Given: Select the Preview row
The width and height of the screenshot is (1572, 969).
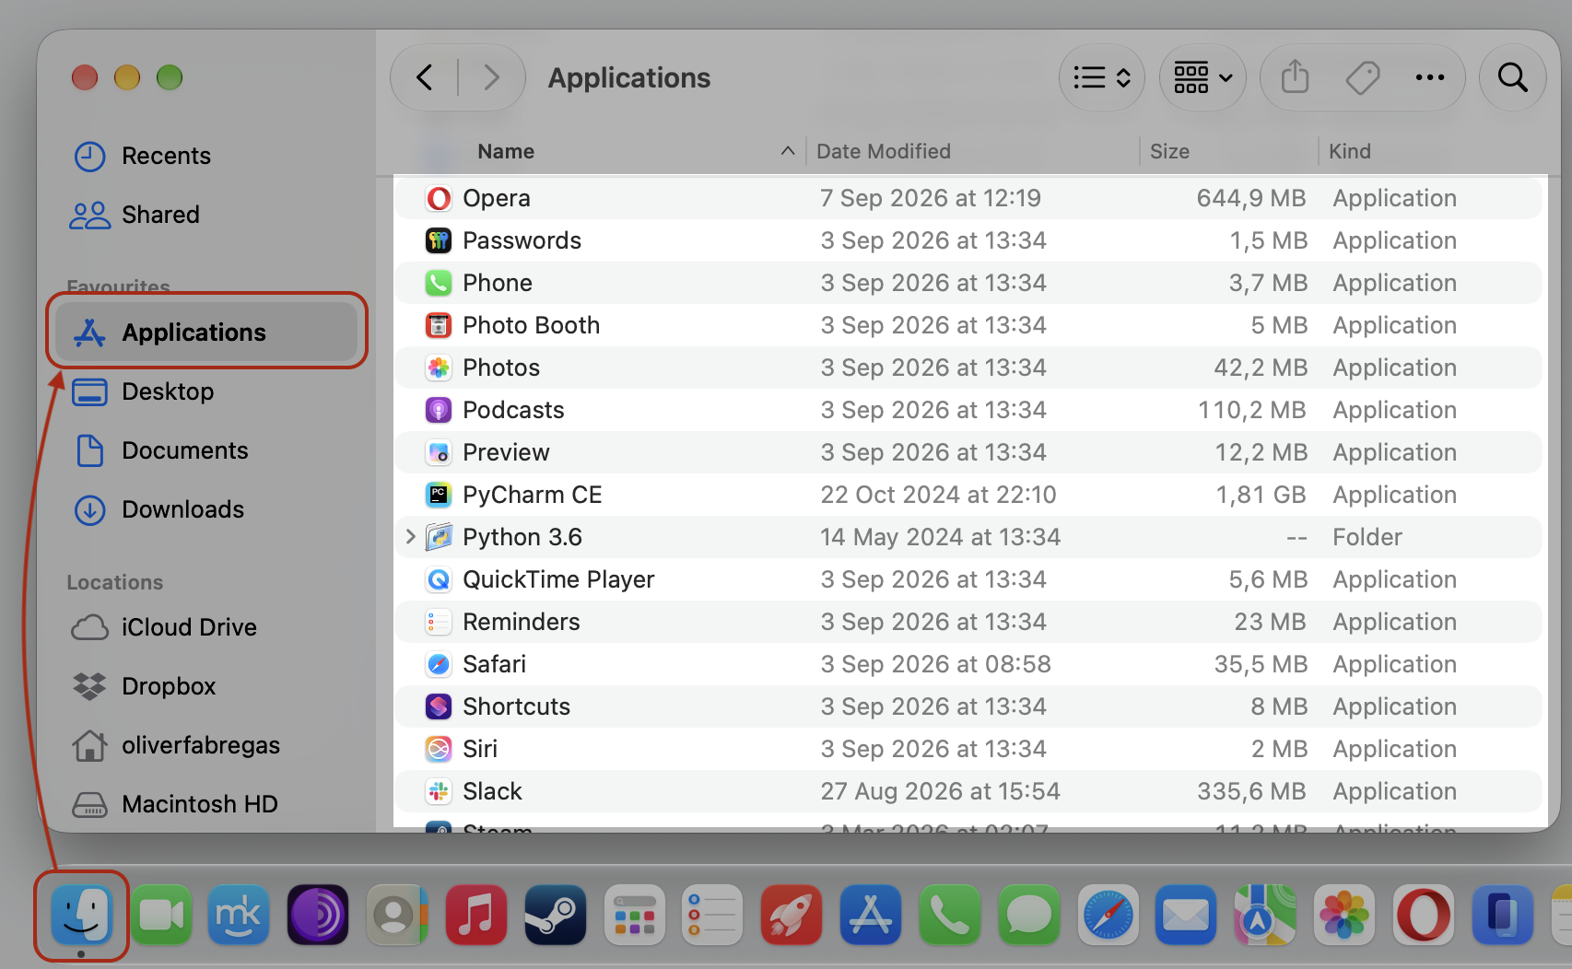Looking at the screenshot, I should click(x=968, y=452).
